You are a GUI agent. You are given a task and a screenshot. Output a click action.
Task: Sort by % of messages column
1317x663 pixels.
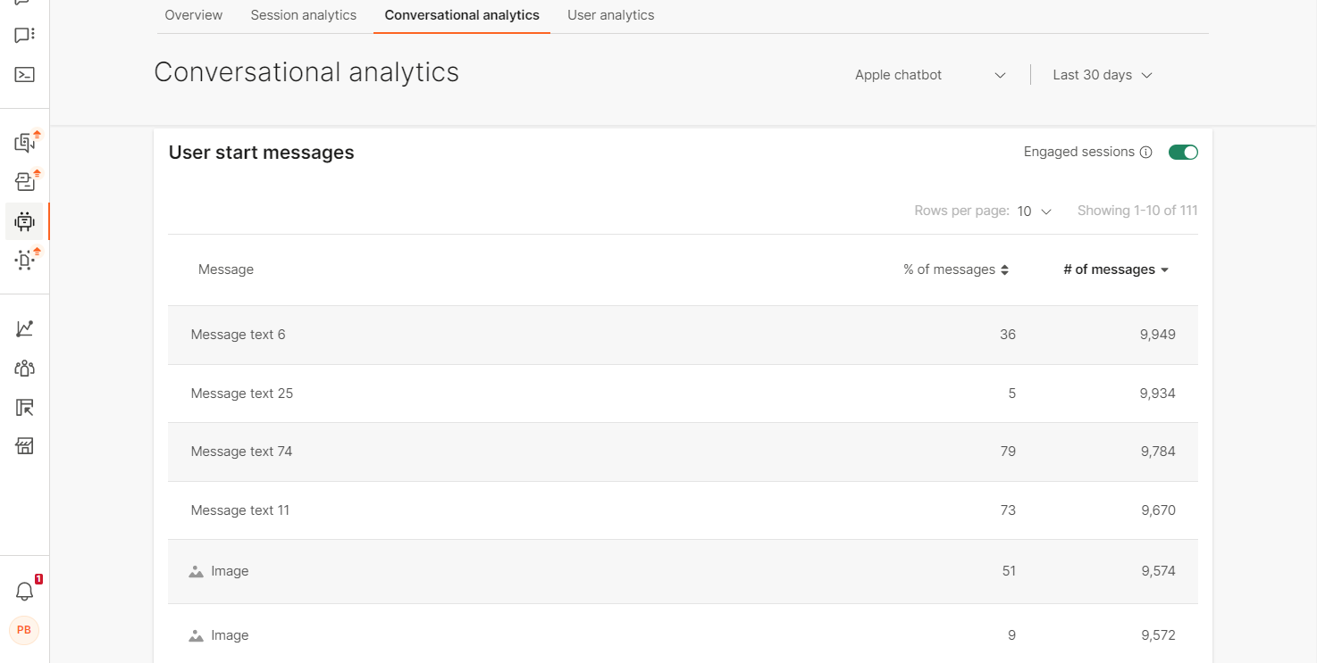pyautogui.click(x=956, y=269)
